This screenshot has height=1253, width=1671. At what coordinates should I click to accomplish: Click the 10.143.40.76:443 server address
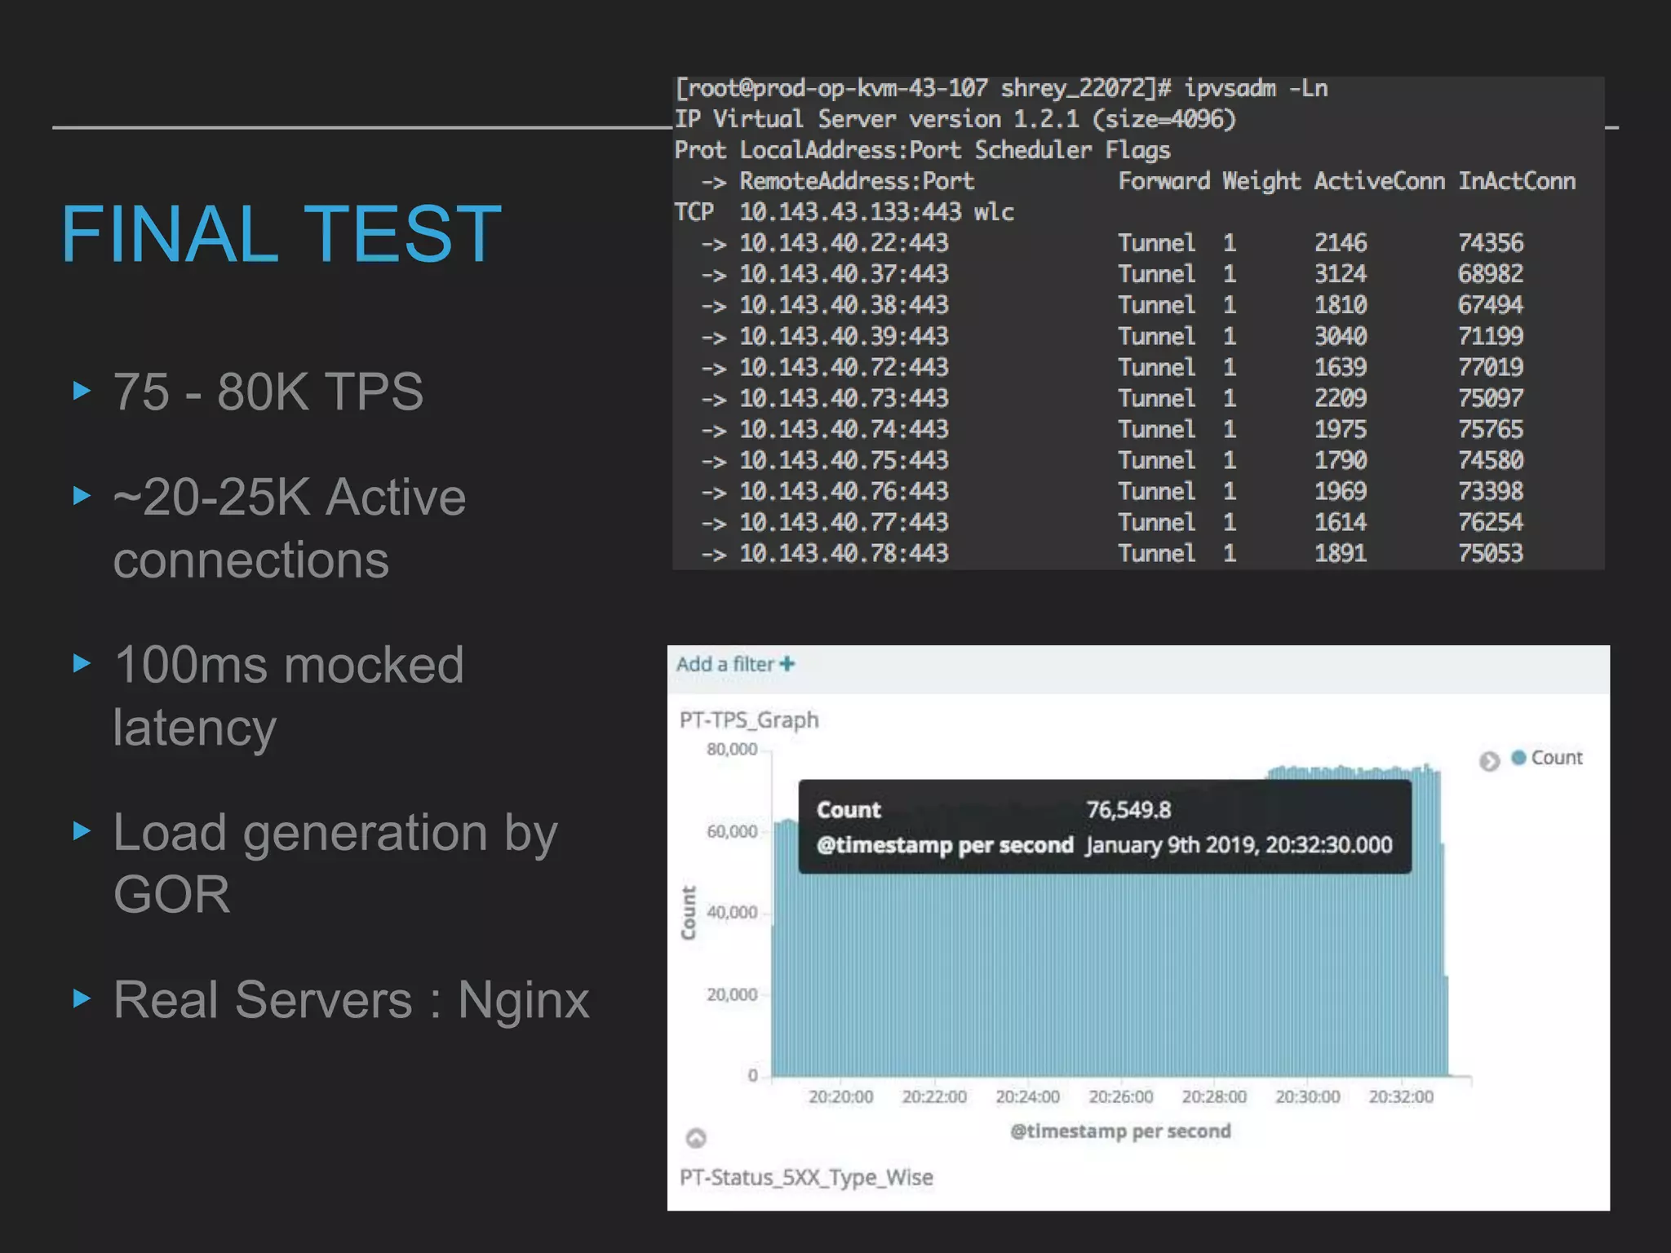click(844, 491)
